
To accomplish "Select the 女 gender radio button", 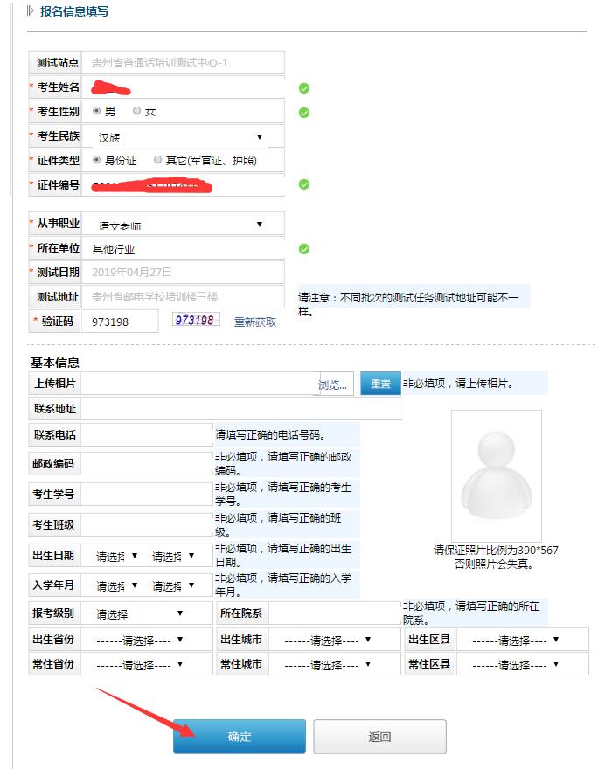I will pos(136,112).
